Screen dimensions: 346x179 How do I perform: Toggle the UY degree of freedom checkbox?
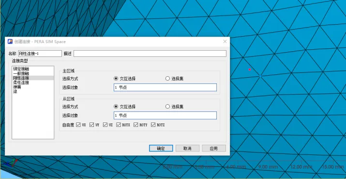(92, 125)
